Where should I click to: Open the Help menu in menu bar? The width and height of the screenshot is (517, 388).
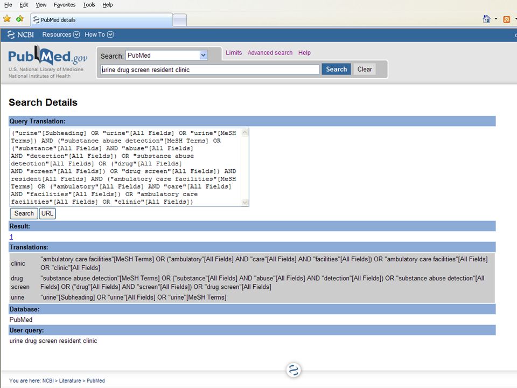tap(108, 5)
